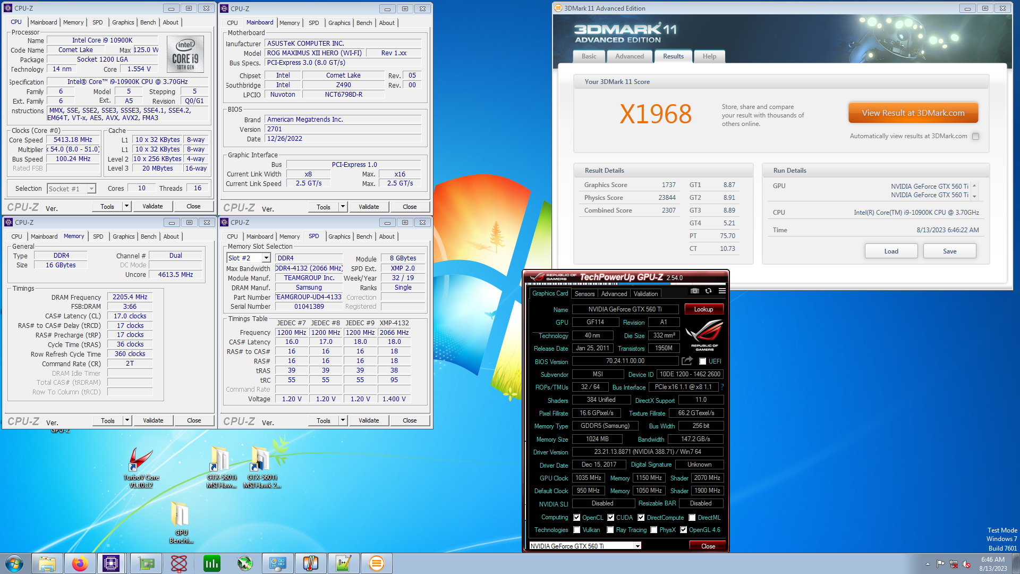Click the CPU-Z purple chip taskbar icon
The width and height of the screenshot is (1020, 574).
click(x=111, y=563)
